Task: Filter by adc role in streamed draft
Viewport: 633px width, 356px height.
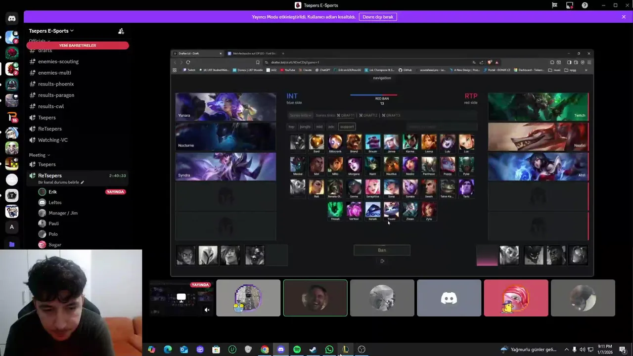Action: [x=331, y=127]
